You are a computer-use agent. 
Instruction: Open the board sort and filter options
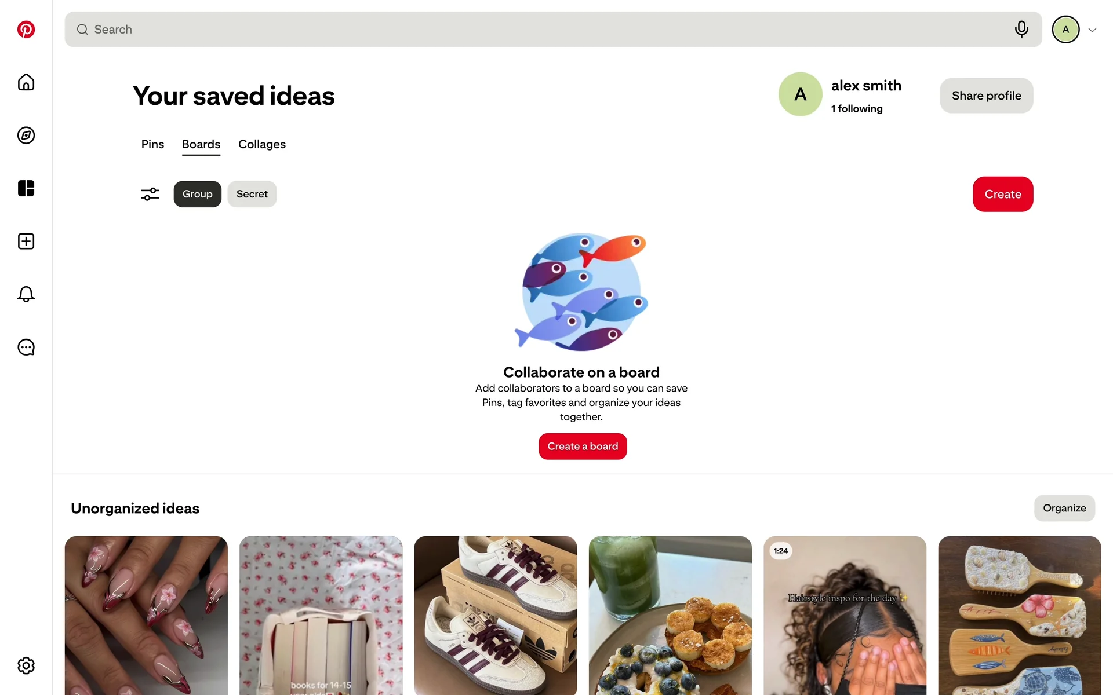point(150,194)
